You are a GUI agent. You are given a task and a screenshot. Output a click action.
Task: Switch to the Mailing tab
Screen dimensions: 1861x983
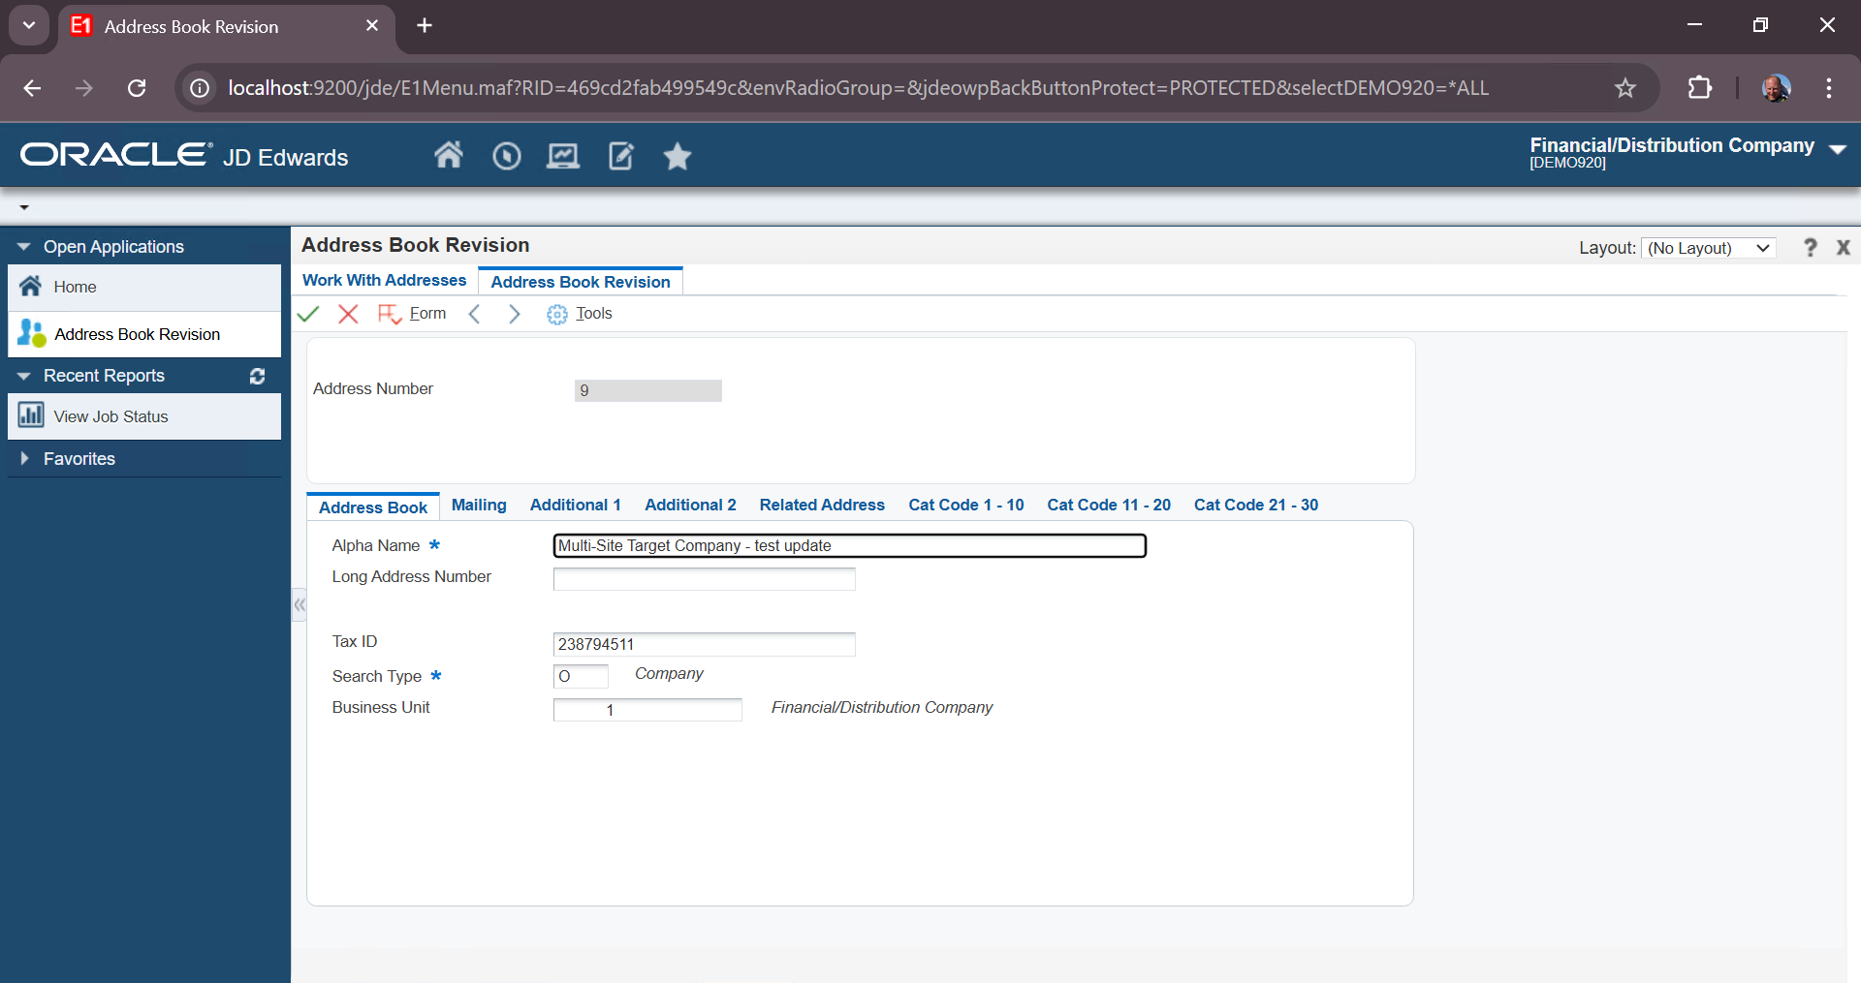click(479, 506)
